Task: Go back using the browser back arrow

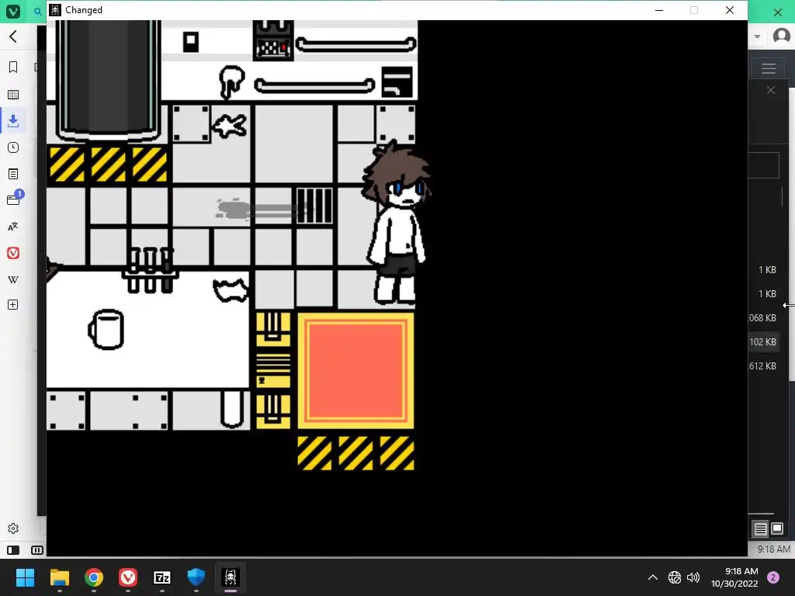Action: click(13, 36)
